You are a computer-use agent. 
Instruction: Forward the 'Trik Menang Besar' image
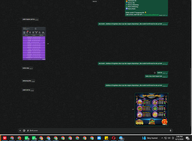tap(133, 109)
